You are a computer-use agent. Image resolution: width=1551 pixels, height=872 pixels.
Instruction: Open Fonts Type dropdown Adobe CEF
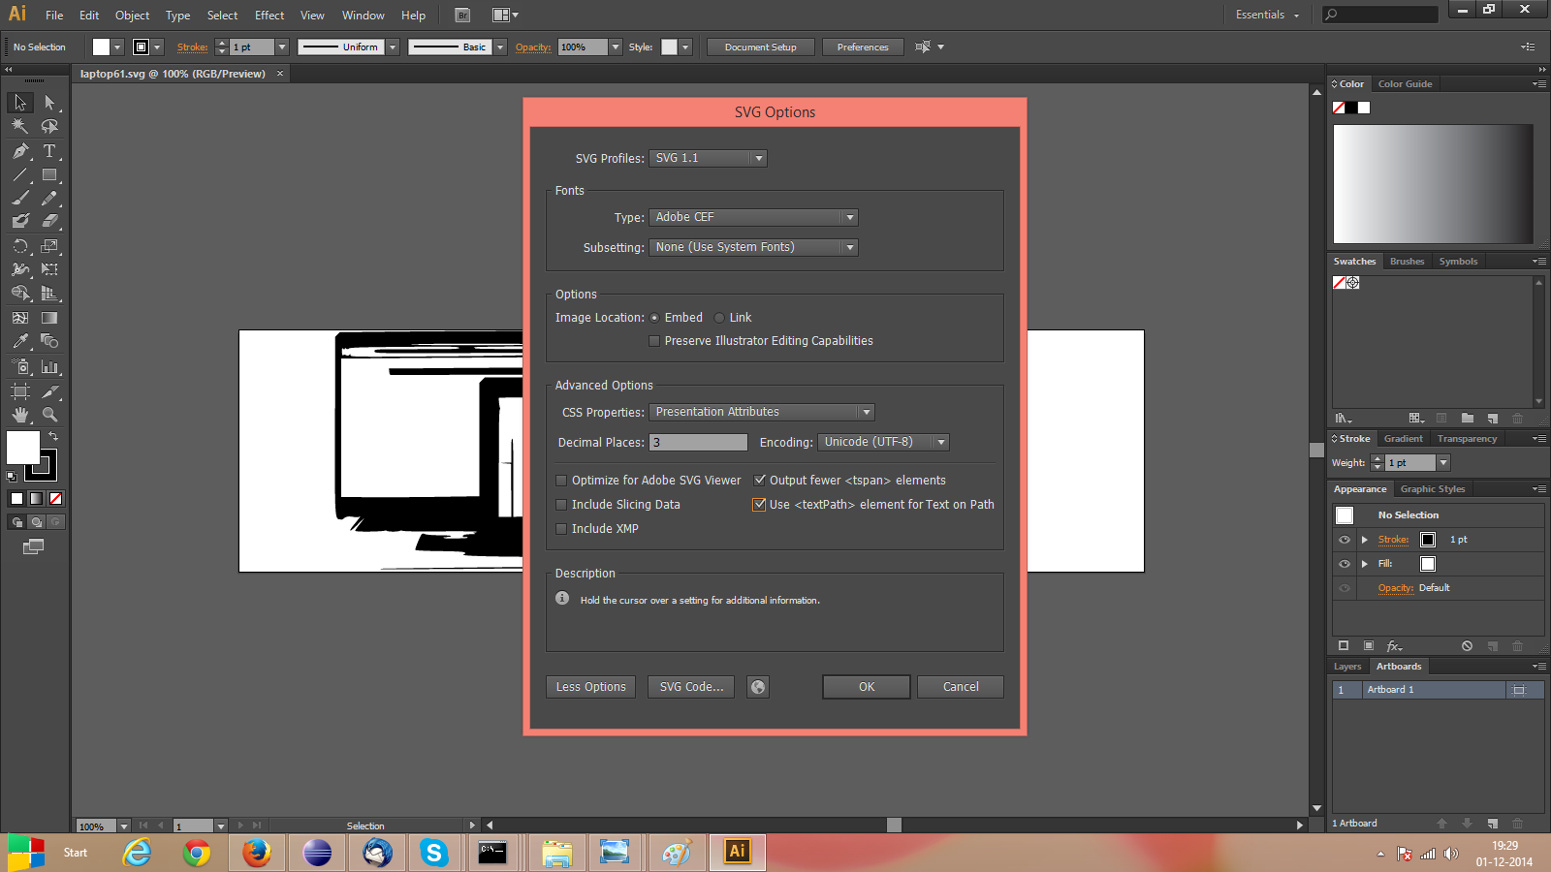[753, 217]
